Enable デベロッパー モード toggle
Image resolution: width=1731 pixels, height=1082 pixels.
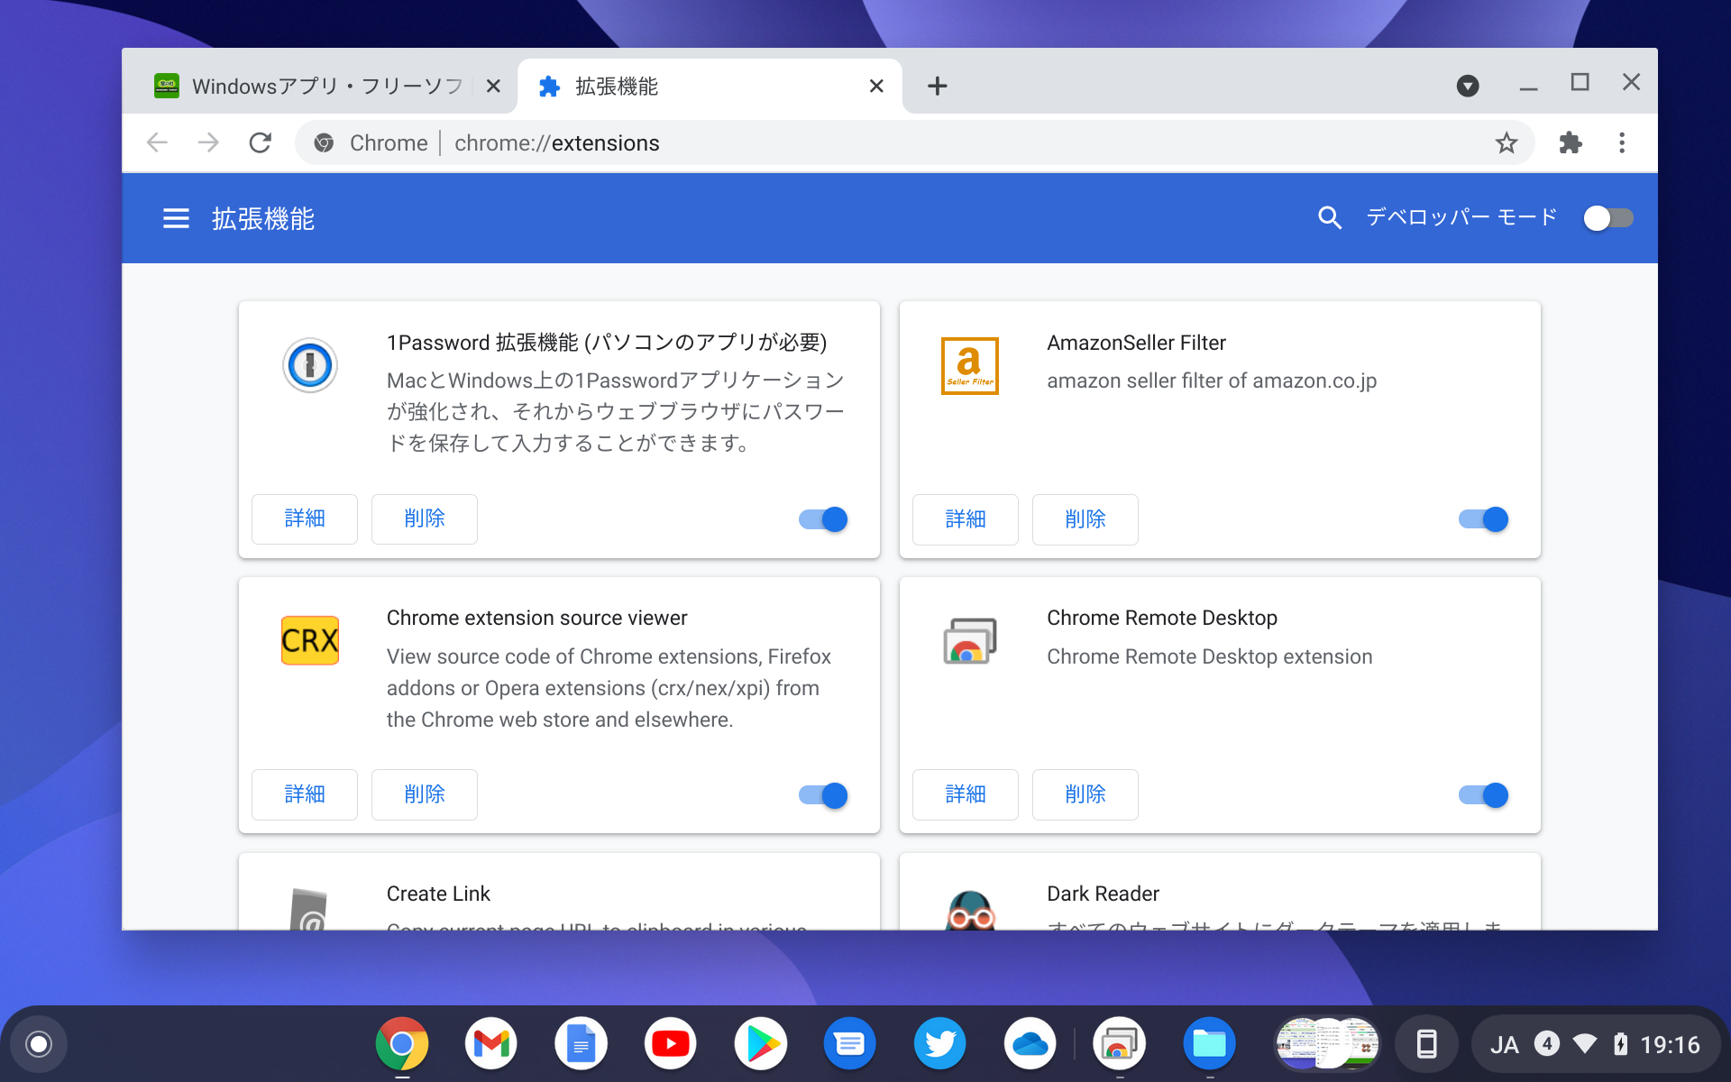click(1608, 217)
